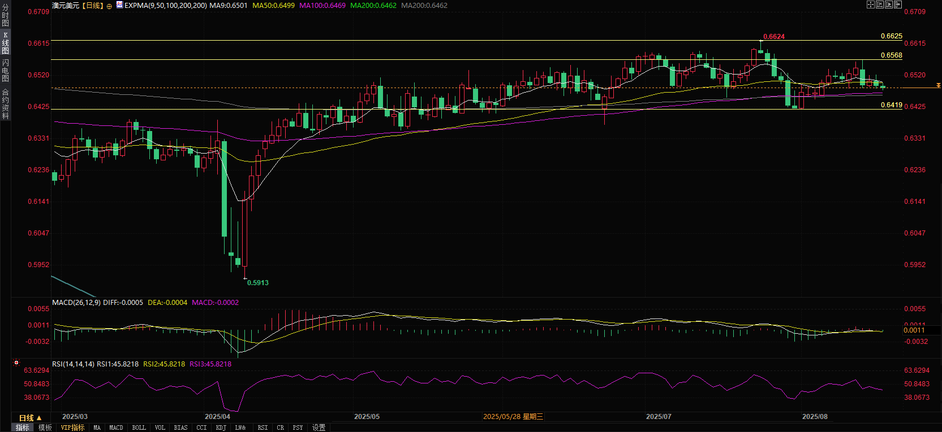The image size is (942, 432).
Task: Open the 日线 period dropdown at bottom left
Action: coord(30,418)
